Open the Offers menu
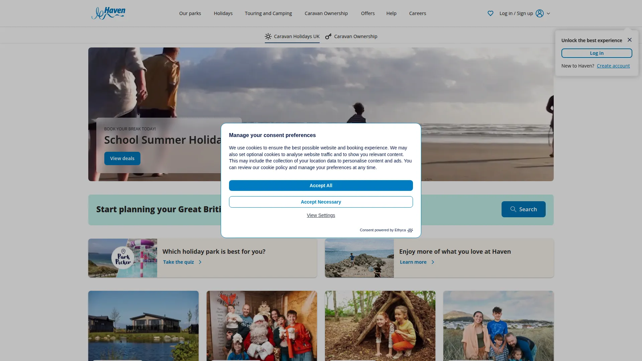Screen dimensions: 642x361 tap(368, 13)
